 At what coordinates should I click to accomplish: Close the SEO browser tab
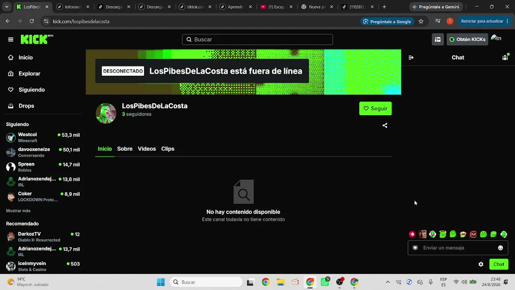click(372, 7)
